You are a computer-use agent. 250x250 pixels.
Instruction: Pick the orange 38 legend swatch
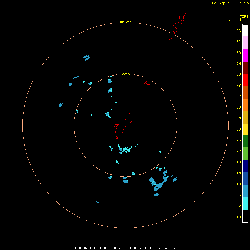pyautogui.click(x=245, y=105)
